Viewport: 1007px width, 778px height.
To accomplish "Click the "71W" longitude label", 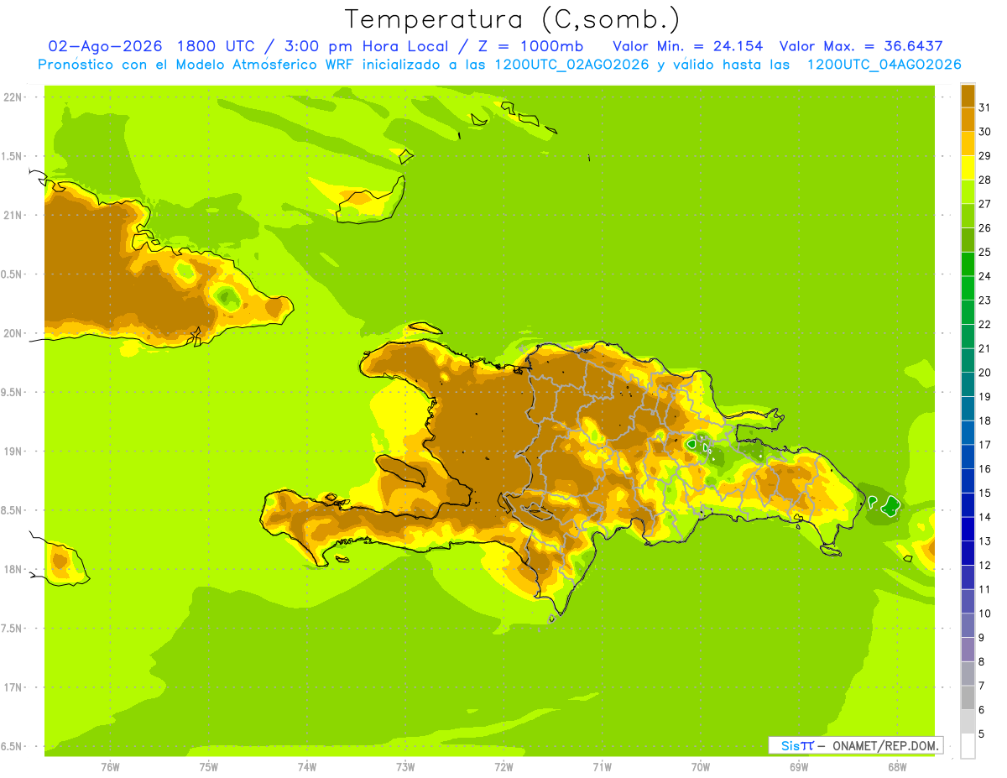I will (602, 768).
